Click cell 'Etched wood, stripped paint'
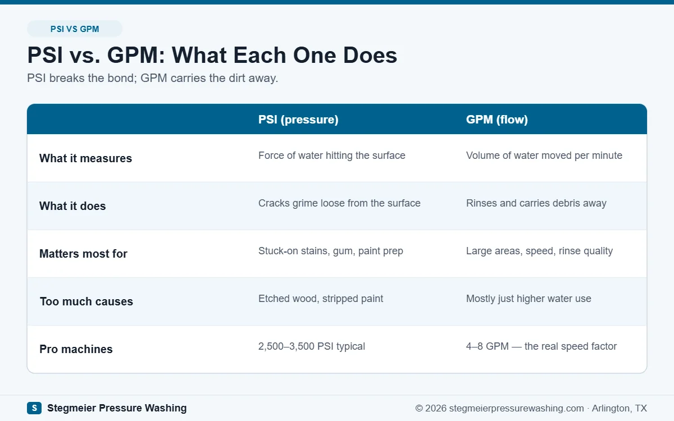Screen dimensions: 674x421 click(321, 299)
